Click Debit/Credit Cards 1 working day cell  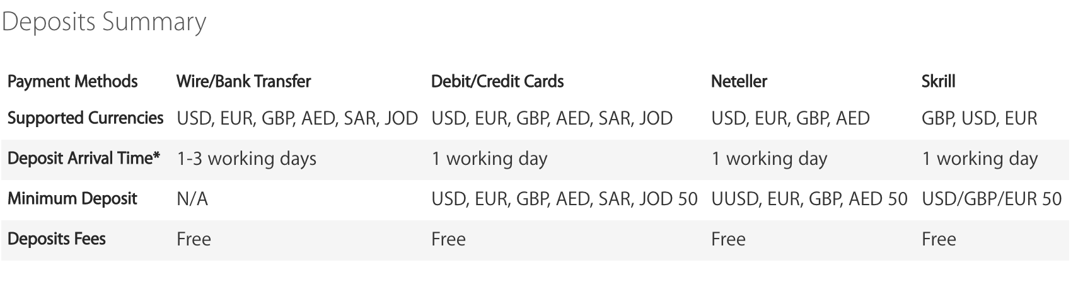[489, 159]
